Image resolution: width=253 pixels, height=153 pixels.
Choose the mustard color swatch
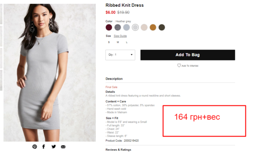[153, 27]
